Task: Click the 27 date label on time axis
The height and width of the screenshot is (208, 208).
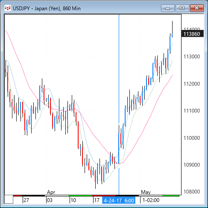Action: tap(26, 200)
